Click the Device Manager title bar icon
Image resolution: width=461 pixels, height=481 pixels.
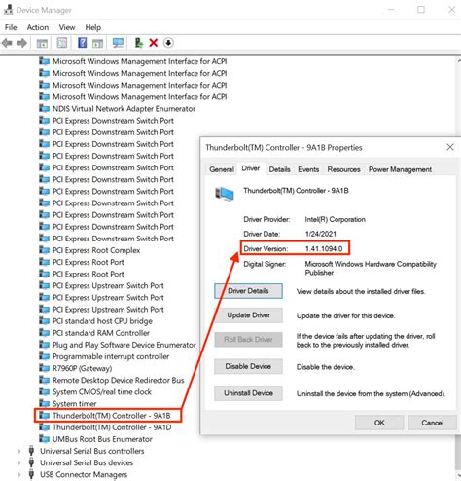coord(8,10)
